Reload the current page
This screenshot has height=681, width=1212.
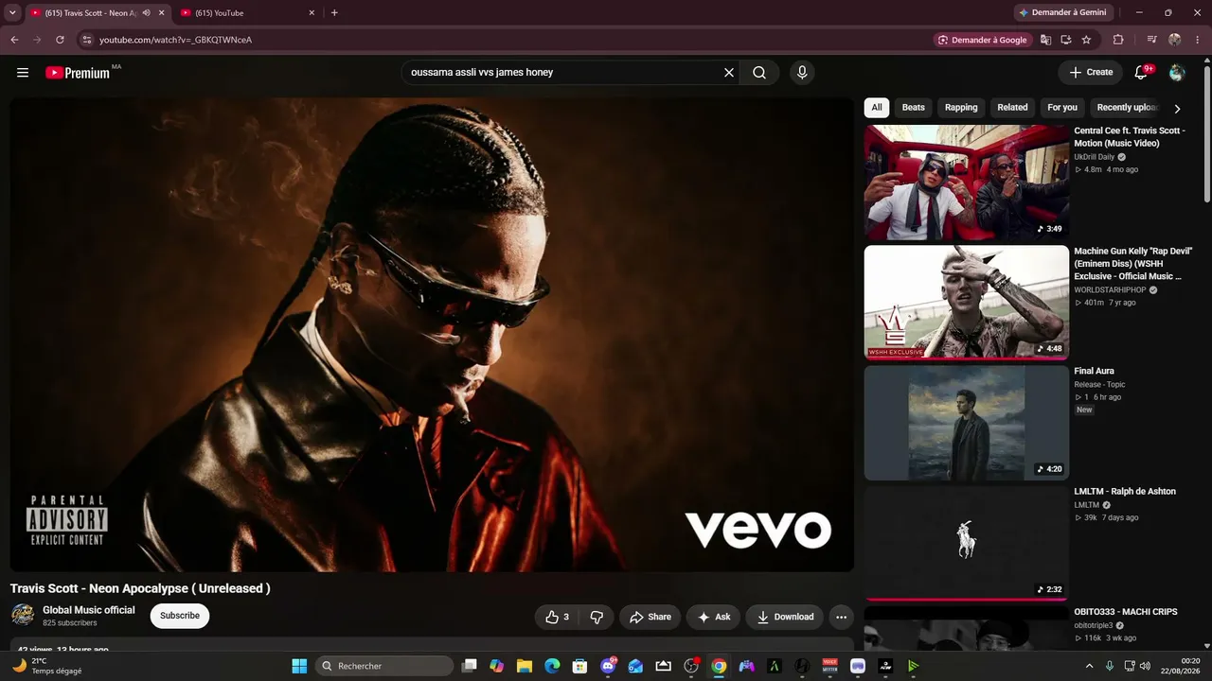(60, 40)
